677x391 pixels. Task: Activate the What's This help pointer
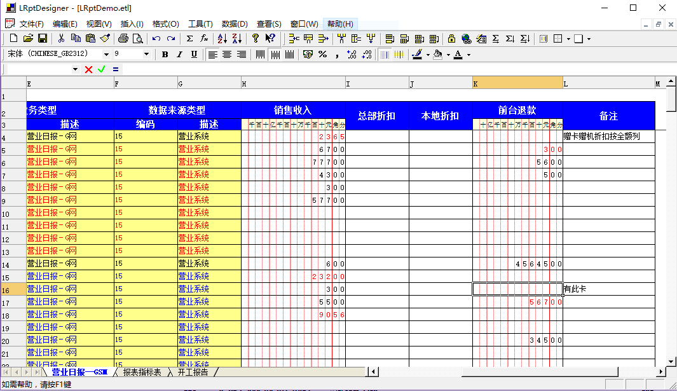tap(270, 38)
